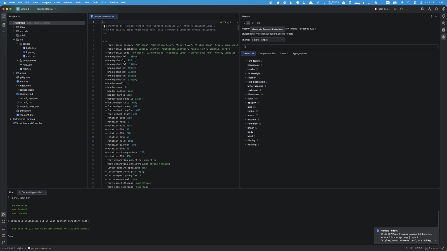Viewport: 447px width, 251px height.
Task: Open the Refactor menu
Action: pyautogui.click(x=68, y=3)
